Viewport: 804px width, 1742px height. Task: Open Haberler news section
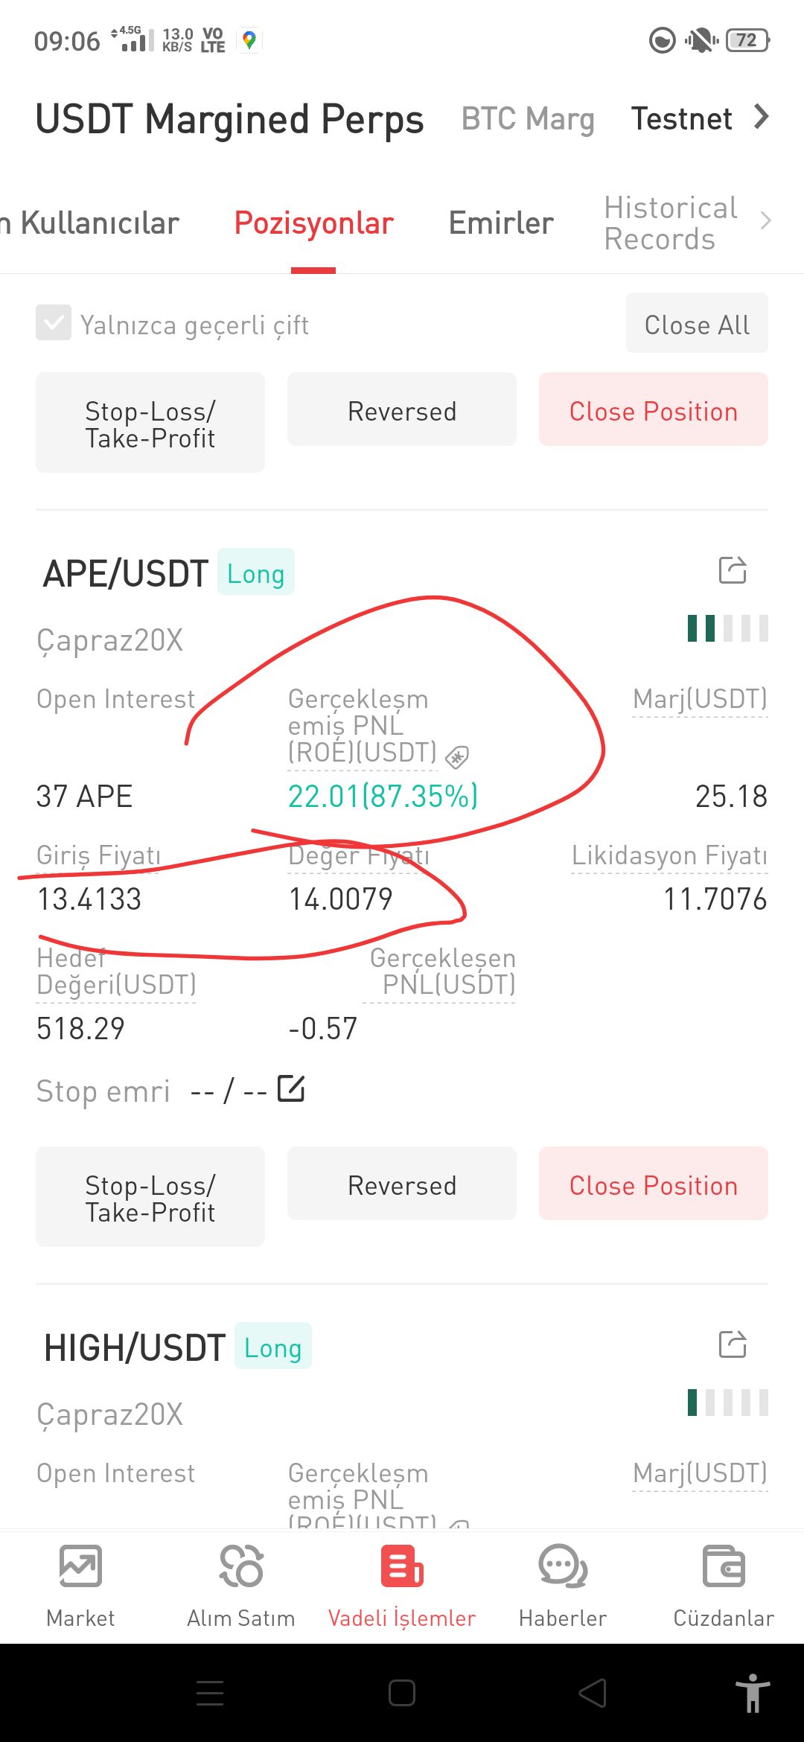[x=563, y=1586]
